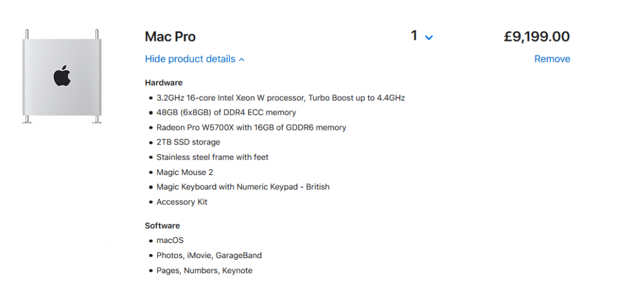Remove Mac Pro from the bag
The image size is (617, 293).
click(552, 59)
